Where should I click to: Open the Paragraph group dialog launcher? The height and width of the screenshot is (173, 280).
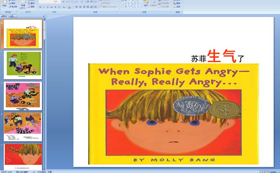tap(118, 12)
